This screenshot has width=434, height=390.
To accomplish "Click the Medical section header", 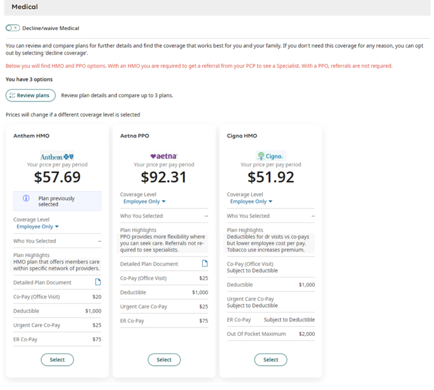I will [24, 7].
